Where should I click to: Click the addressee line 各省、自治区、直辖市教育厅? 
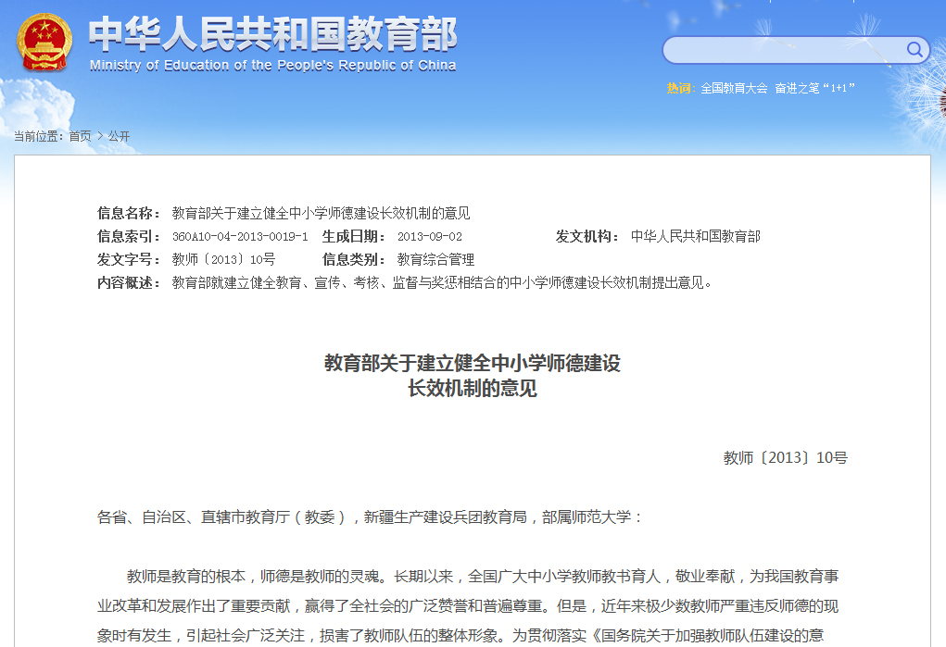(x=370, y=517)
